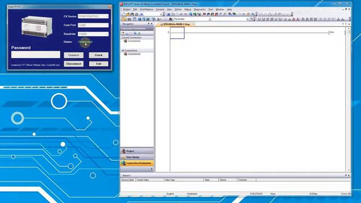Close the Crack FX PLC window
361x203 pixels.
(x=109, y=7)
